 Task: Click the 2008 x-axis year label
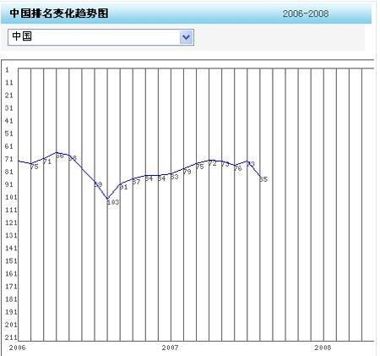pos(323,348)
